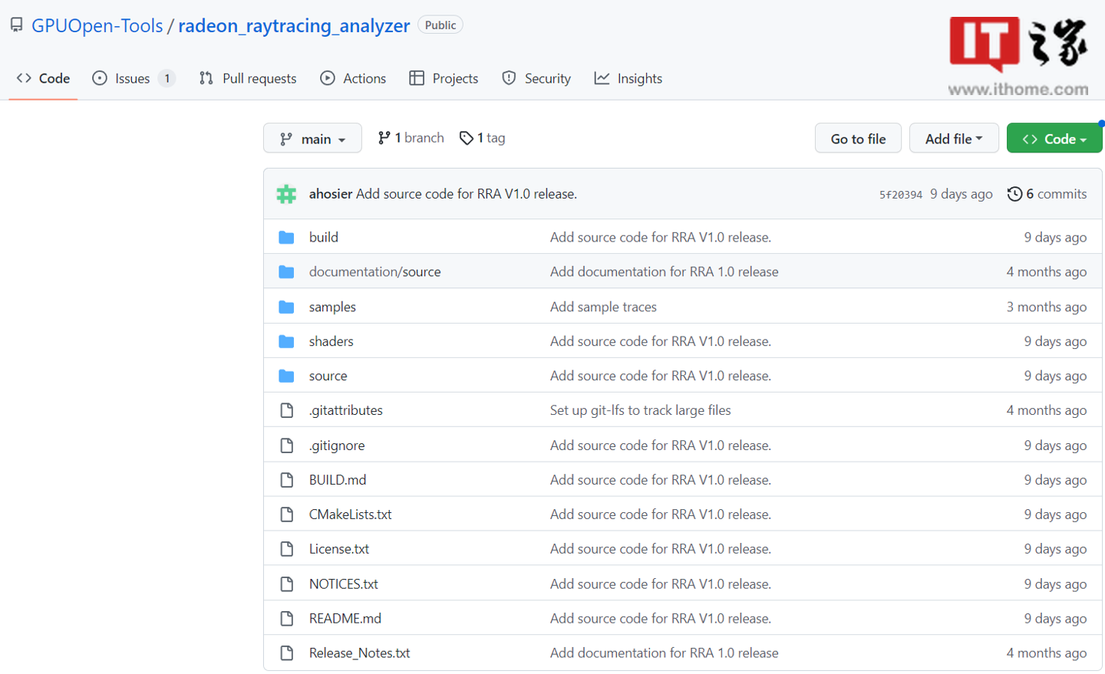
Task: Click the Actions play-circle icon
Action: (x=328, y=78)
